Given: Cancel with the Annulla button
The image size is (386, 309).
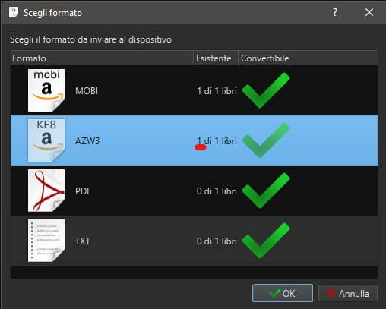Looking at the screenshot, I should (348, 293).
